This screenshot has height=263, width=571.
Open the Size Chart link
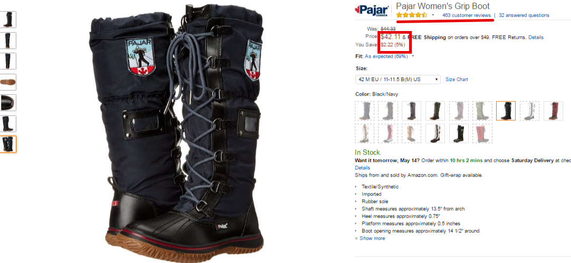(x=457, y=79)
